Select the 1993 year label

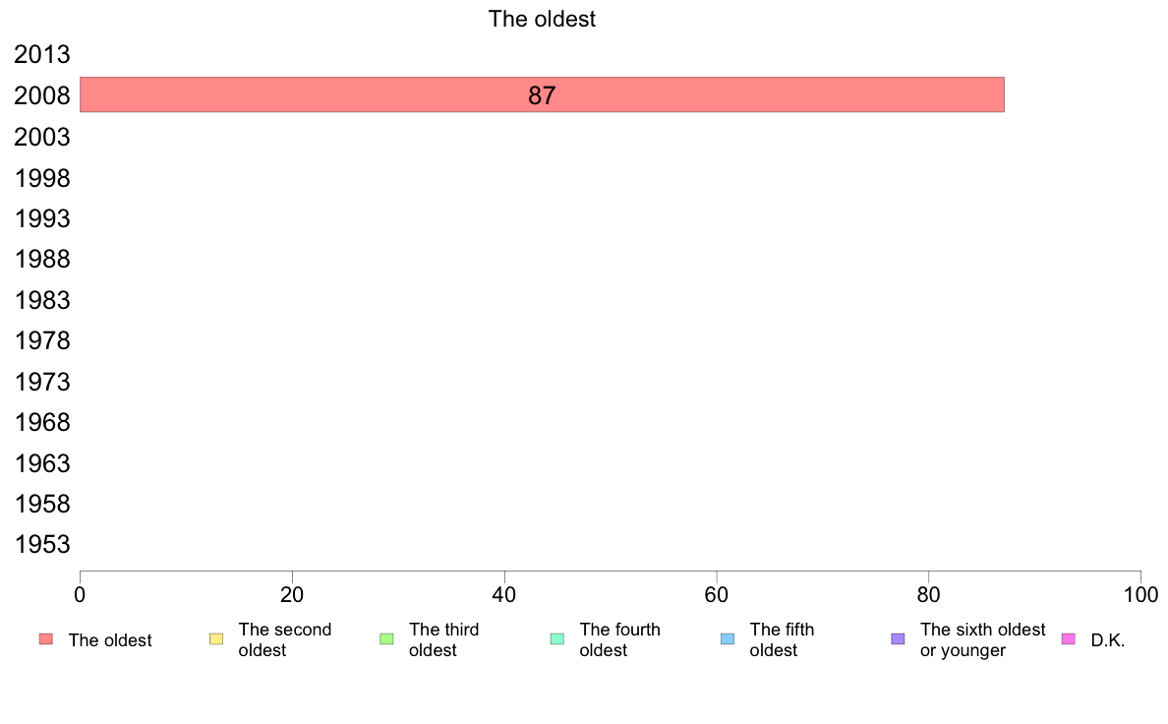[42, 218]
